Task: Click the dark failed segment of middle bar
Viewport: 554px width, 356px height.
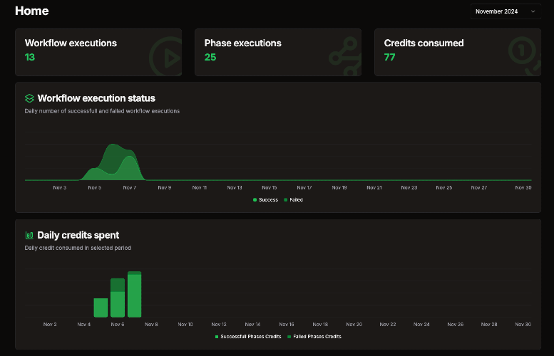Action: (118, 285)
